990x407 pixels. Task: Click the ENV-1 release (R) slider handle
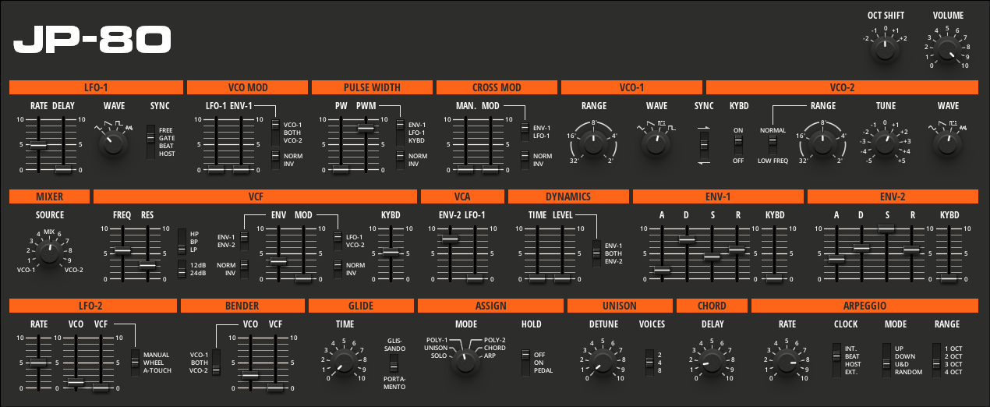[x=737, y=250]
